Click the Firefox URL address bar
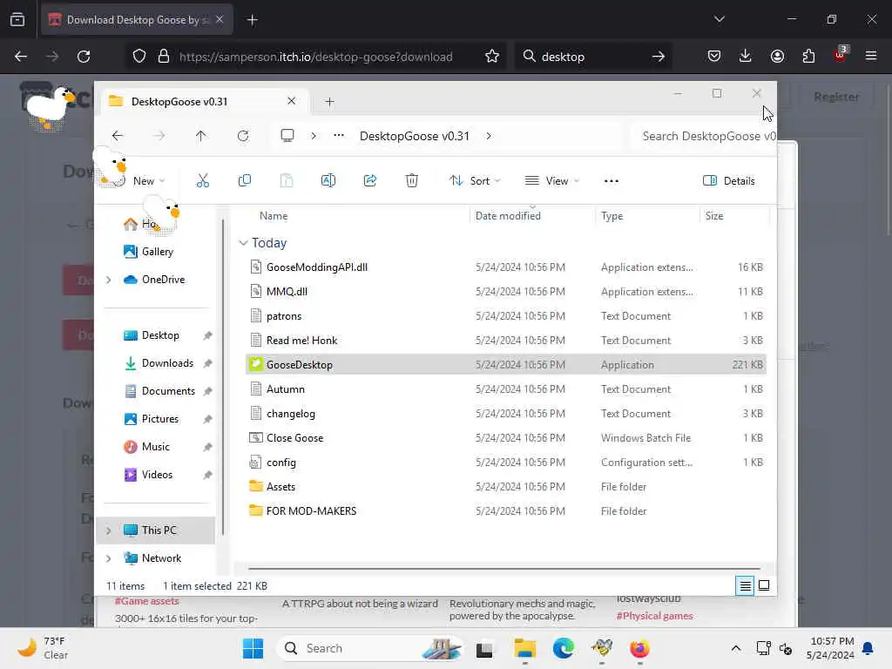892x669 pixels. (x=315, y=57)
